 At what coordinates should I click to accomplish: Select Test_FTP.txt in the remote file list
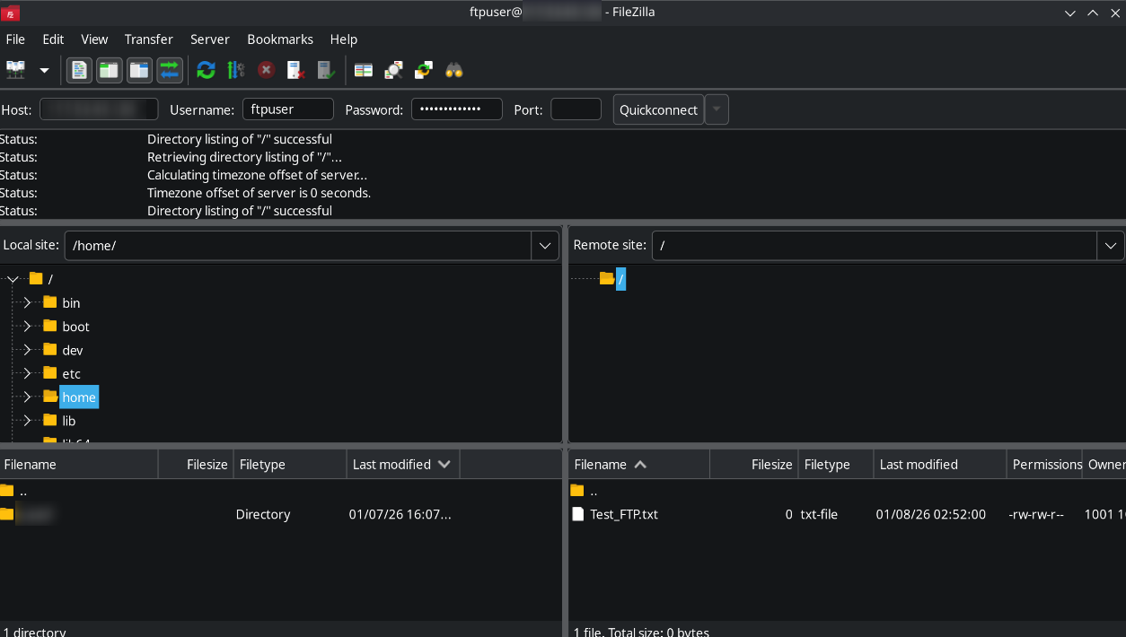click(x=624, y=514)
